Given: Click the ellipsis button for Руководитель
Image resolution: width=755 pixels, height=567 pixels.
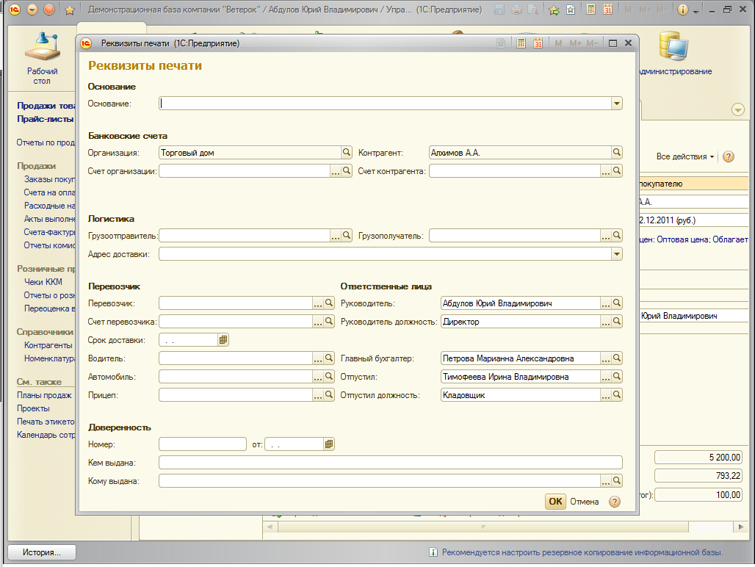Looking at the screenshot, I should [606, 303].
